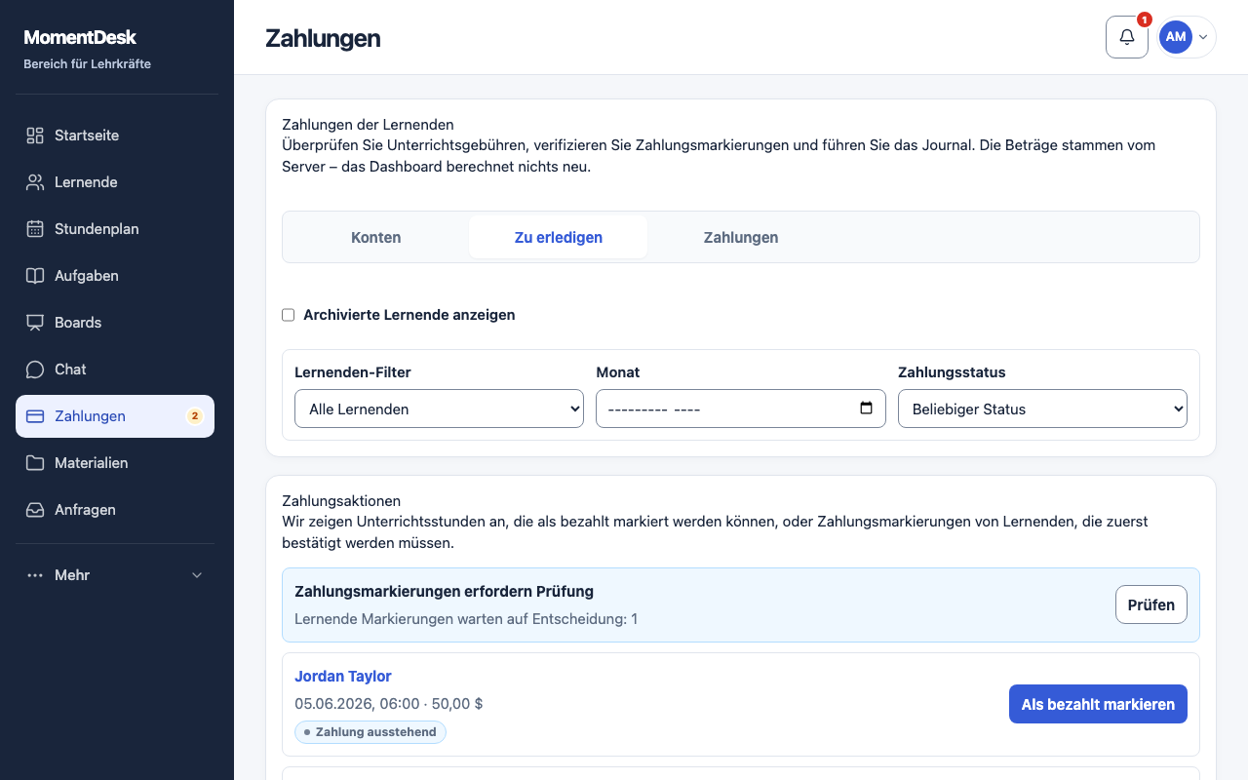Select the Zu erledigen tab

(x=559, y=237)
